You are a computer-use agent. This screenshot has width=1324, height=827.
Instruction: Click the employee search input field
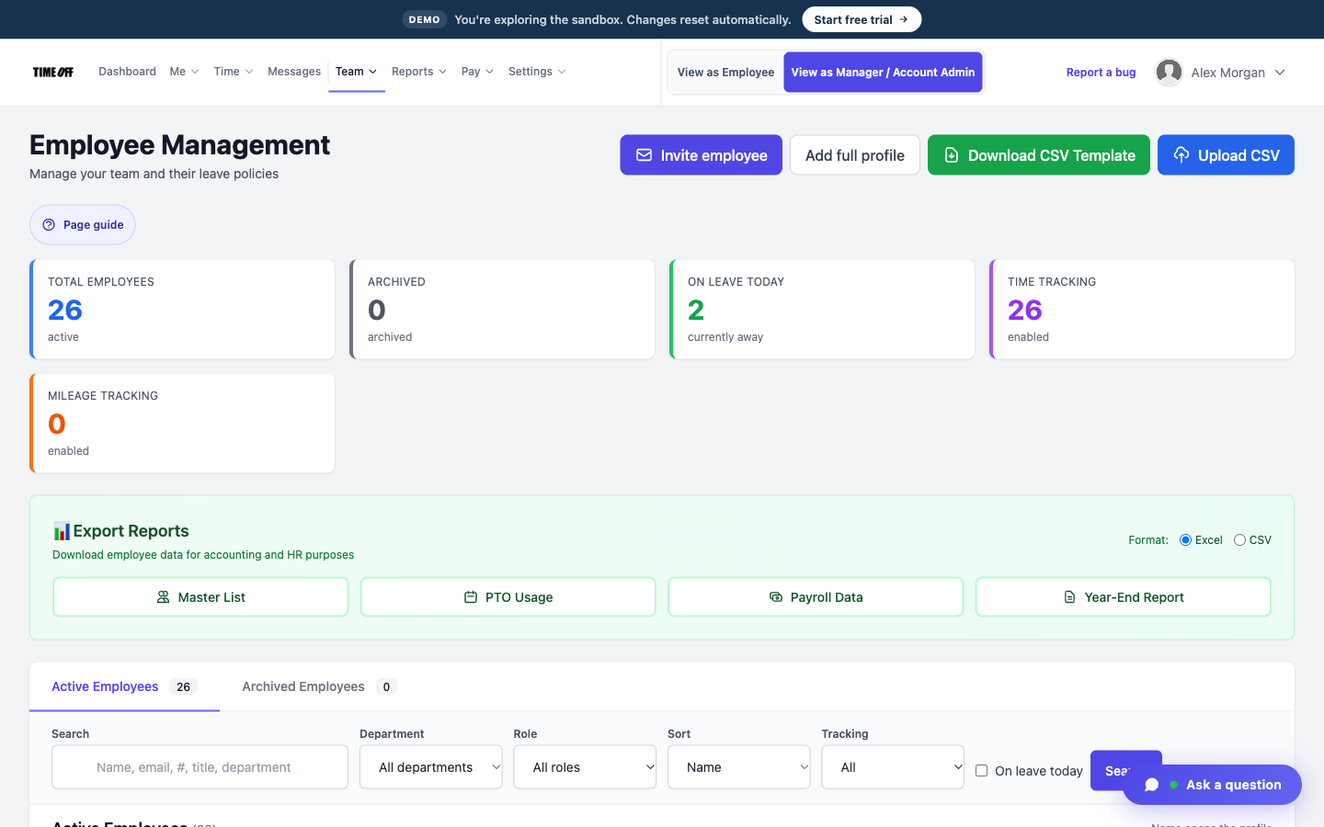[200, 767]
